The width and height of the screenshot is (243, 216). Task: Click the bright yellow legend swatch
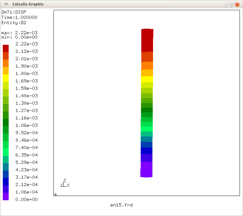(6, 78)
